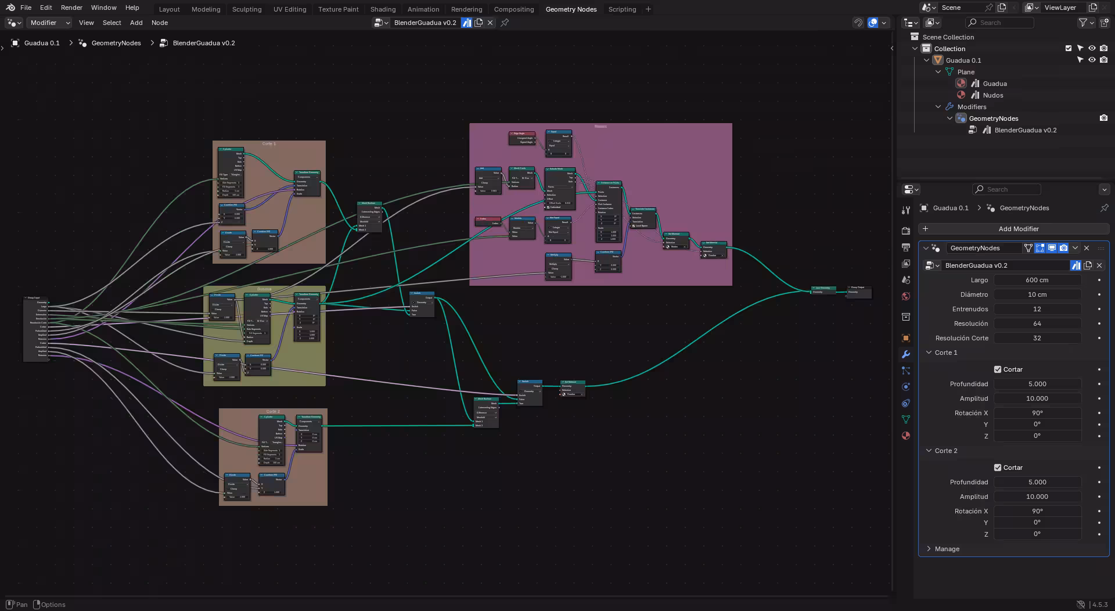Screen dimensions: 1115x611
Task: Switch to the Shading workspace tab
Action: pyautogui.click(x=383, y=9)
